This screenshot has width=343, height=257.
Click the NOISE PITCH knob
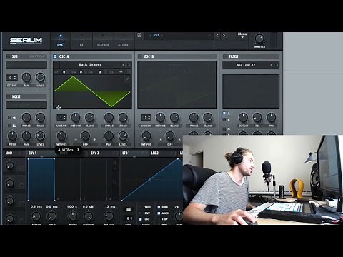coord(12,136)
